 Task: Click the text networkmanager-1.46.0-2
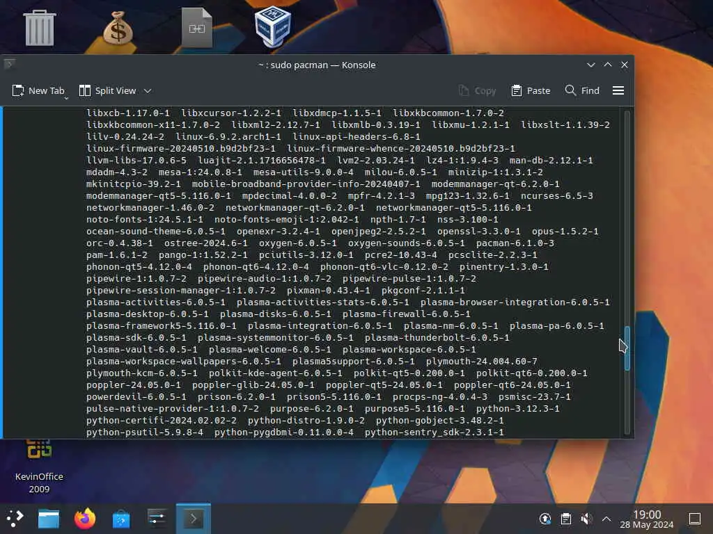point(150,207)
